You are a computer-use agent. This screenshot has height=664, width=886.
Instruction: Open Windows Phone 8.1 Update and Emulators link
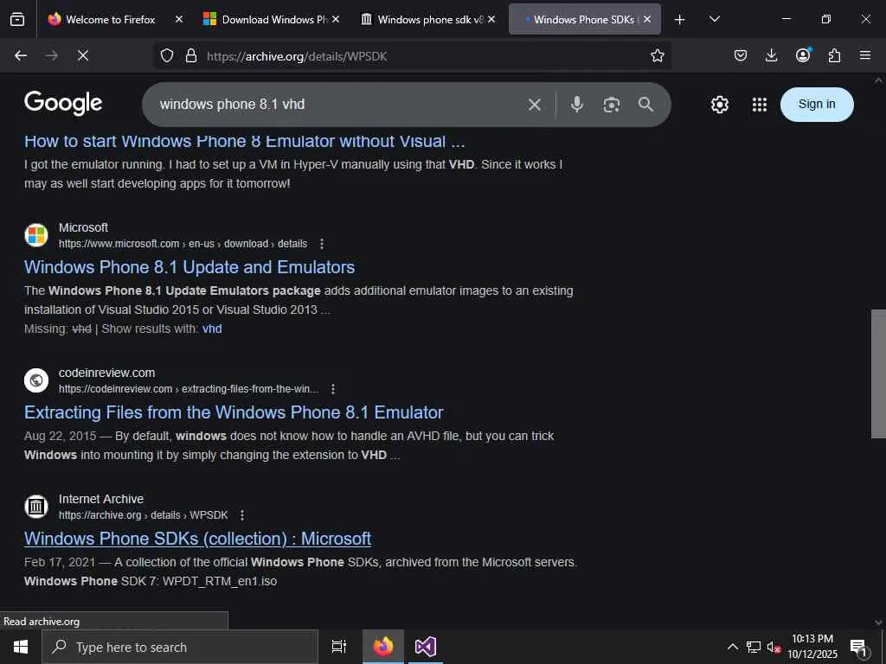[189, 267]
